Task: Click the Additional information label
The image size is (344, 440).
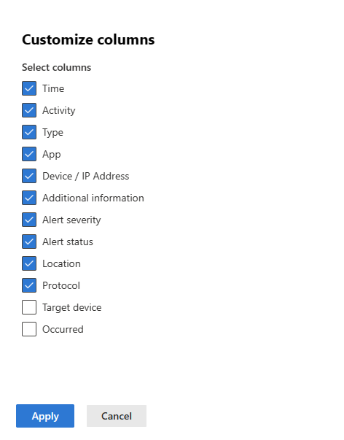Action: coord(93,198)
